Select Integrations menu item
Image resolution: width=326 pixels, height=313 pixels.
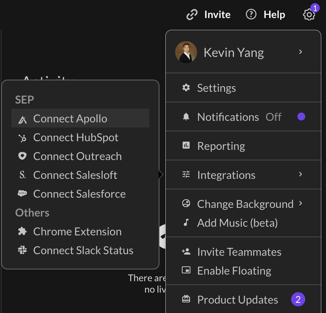click(243, 175)
